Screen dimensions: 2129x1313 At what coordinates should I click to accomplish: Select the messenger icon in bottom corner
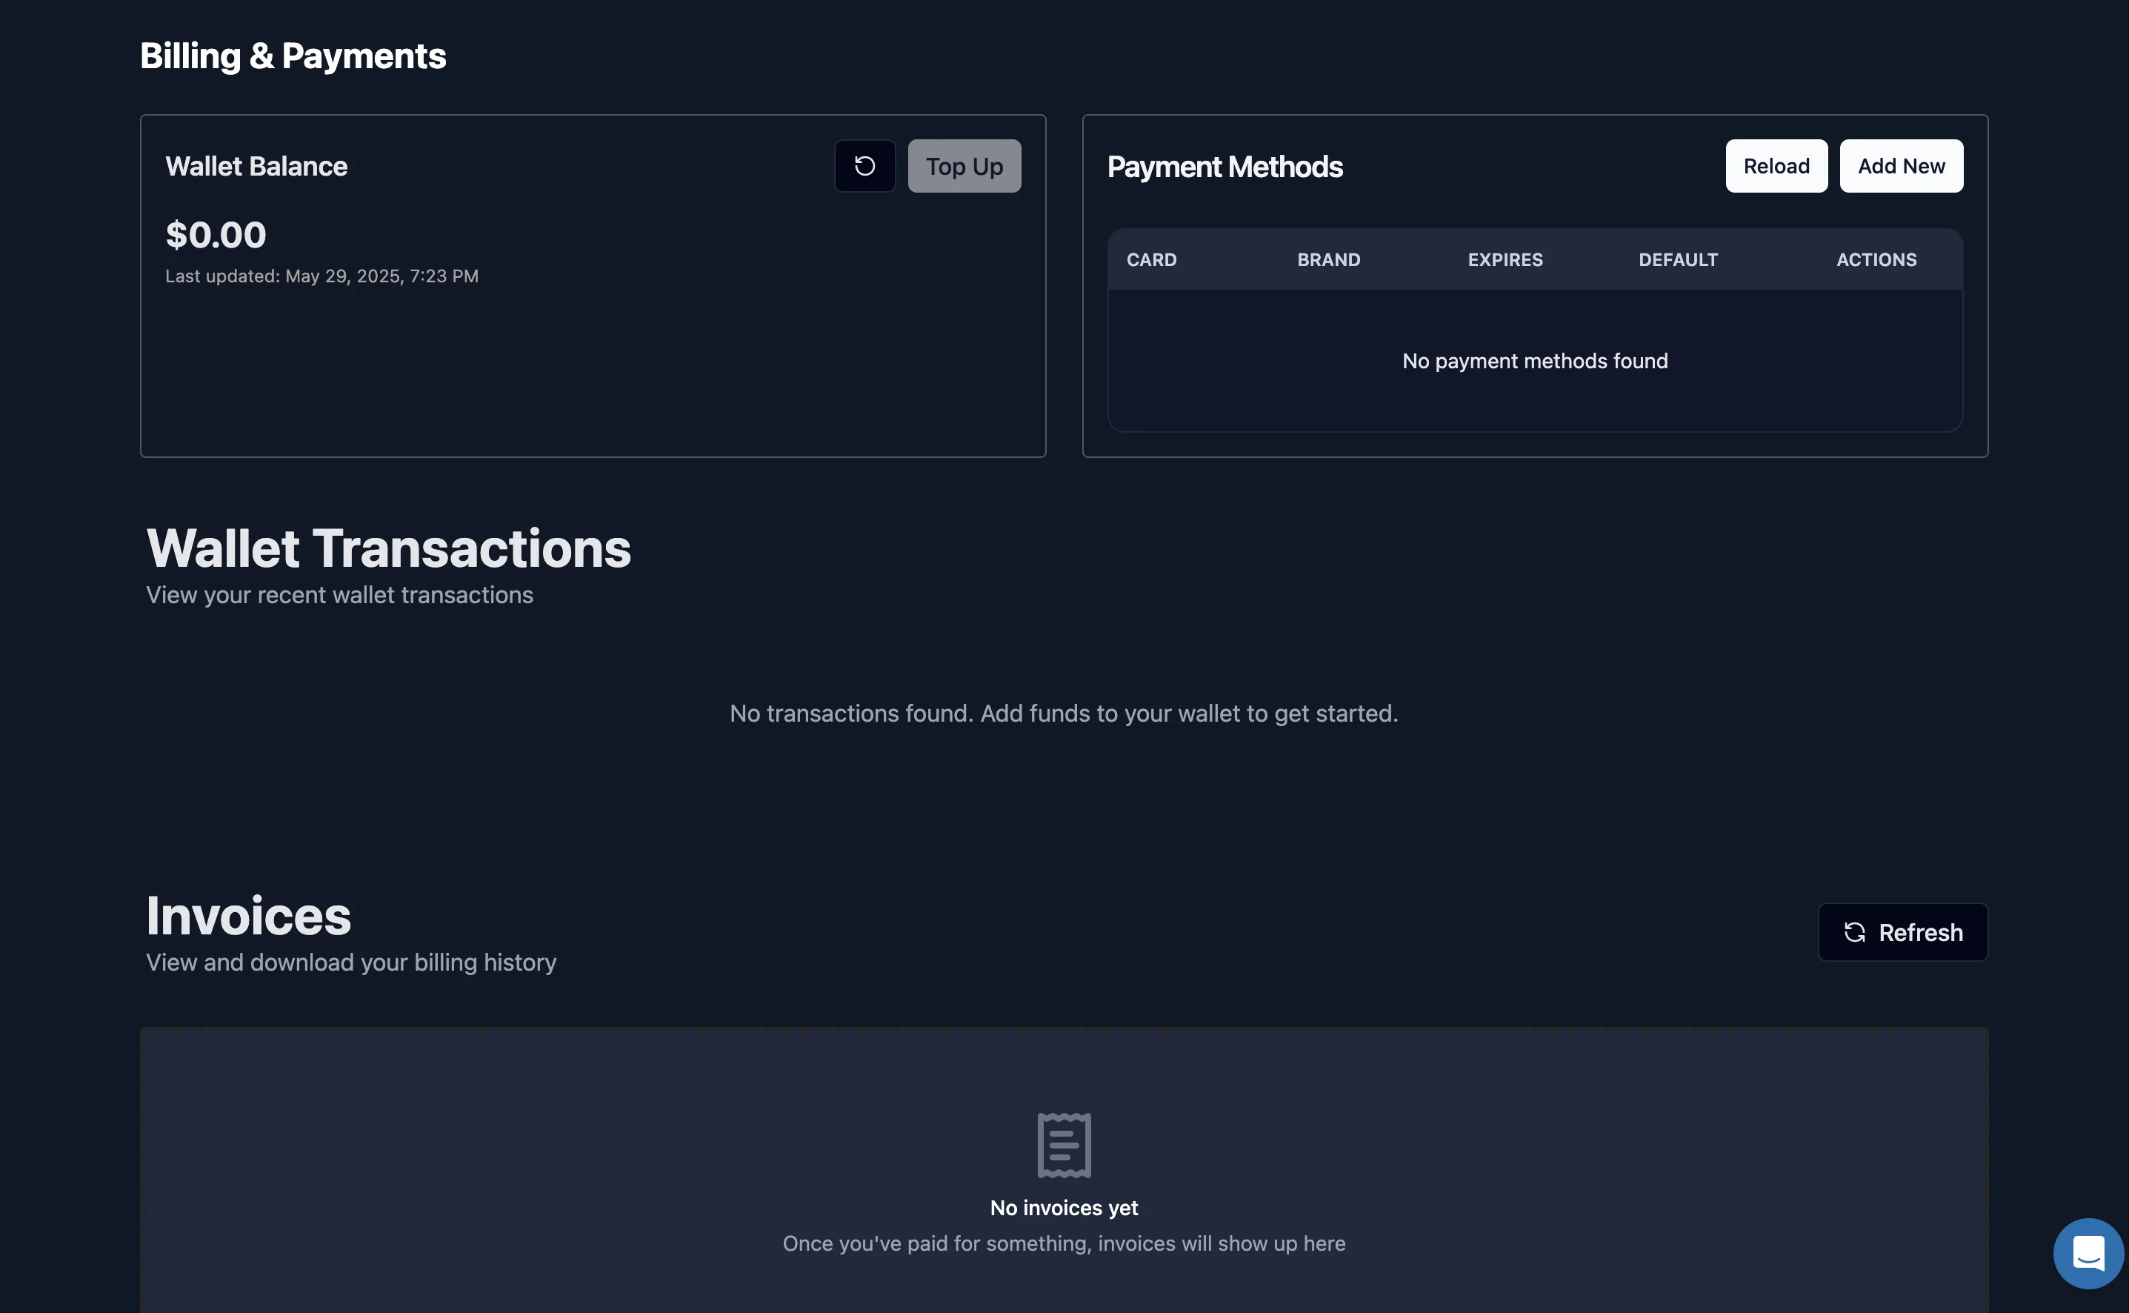tap(2088, 1252)
